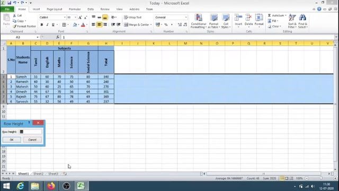
Task: Click the formula bar input
Action: (x=198, y=37)
